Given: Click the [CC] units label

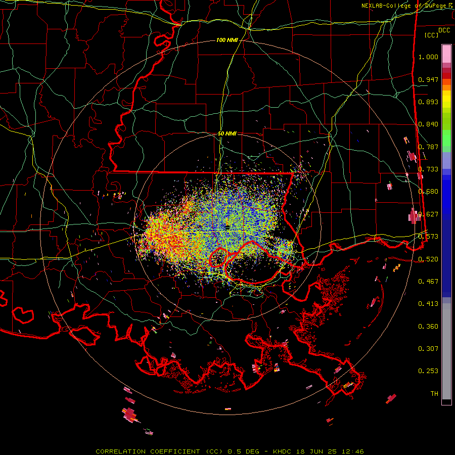Looking at the screenshot, I should pos(432,35).
